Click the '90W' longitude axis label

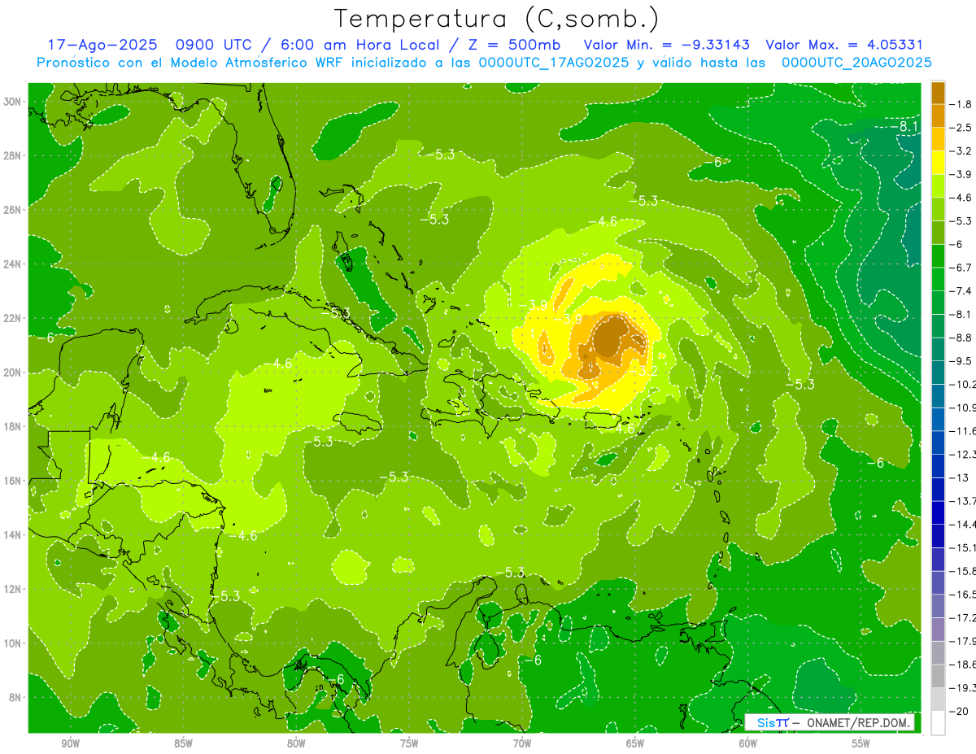[70, 743]
